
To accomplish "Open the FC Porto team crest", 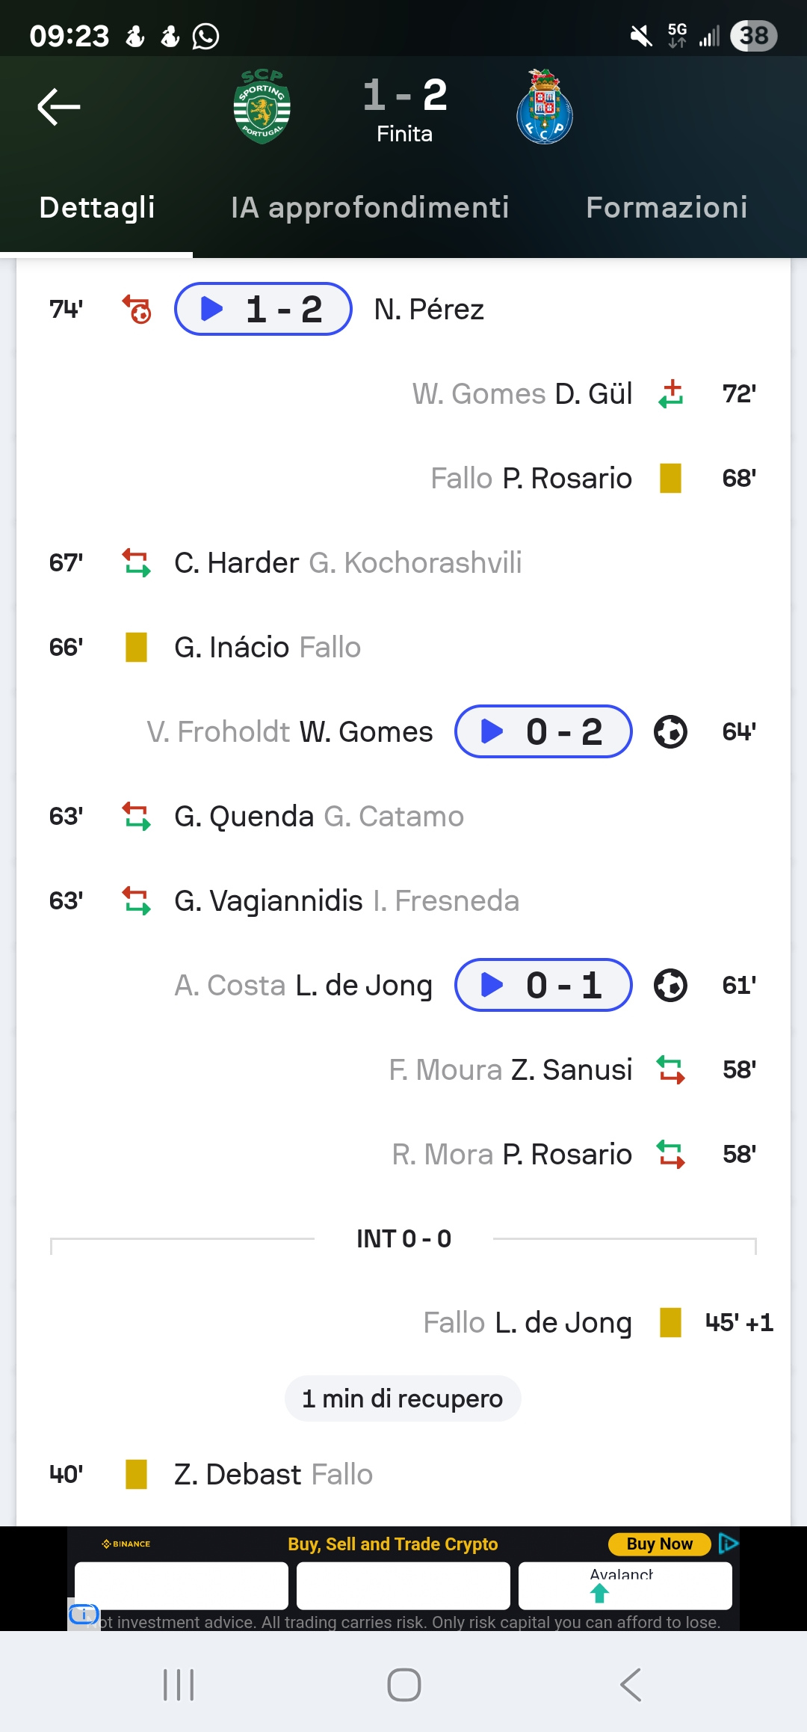I will [x=545, y=107].
